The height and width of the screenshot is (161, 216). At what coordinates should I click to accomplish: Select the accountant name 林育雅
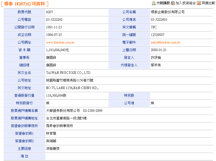pyautogui.click(x=51, y=133)
